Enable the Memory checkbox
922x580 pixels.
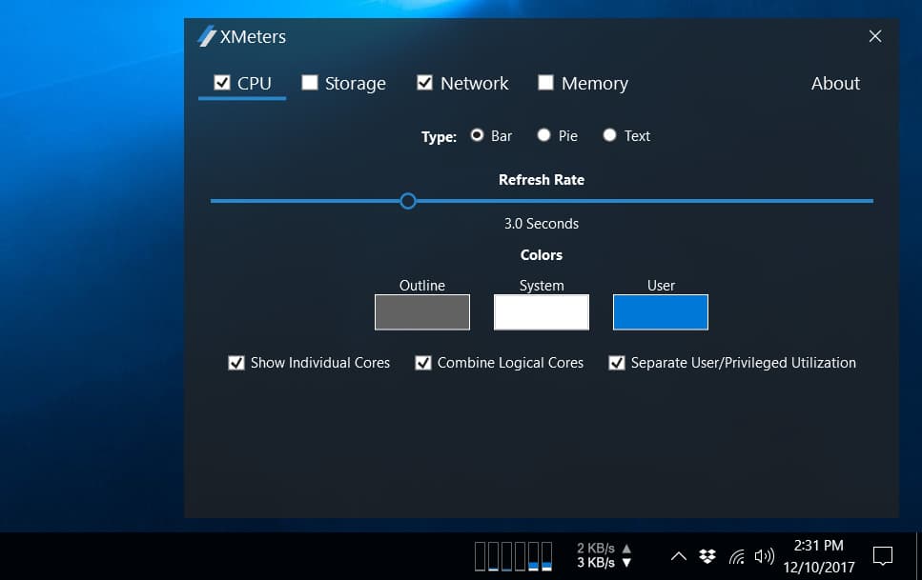[545, 82]
